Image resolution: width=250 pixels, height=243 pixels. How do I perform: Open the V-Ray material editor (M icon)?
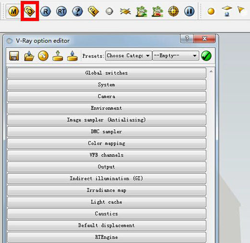[x=14, y=12]
